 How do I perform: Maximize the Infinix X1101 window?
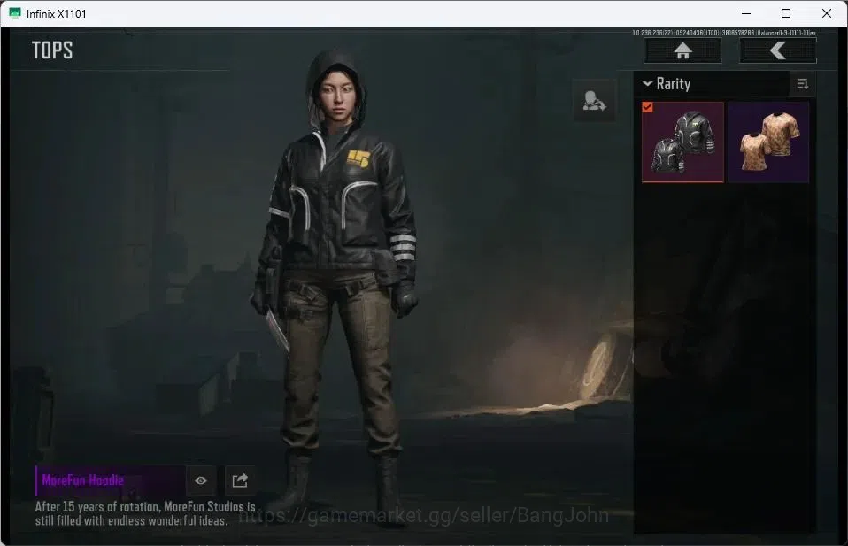pyautogui.click(x=786, y=13)
